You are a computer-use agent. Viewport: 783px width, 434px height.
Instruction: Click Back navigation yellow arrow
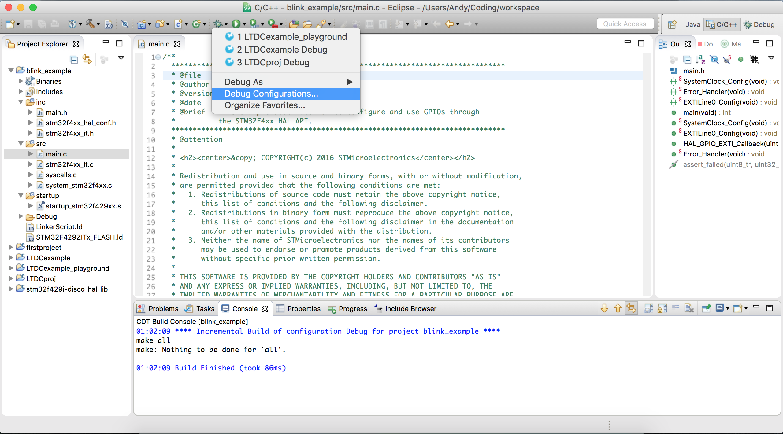point(449,24)
